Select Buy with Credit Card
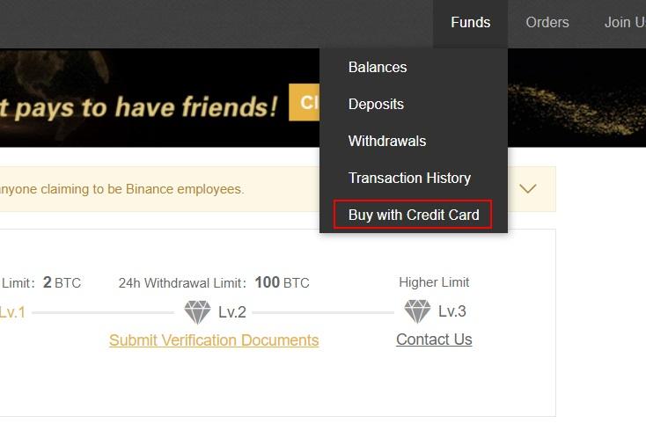The image size is (646, 431). tap(413, 215)
